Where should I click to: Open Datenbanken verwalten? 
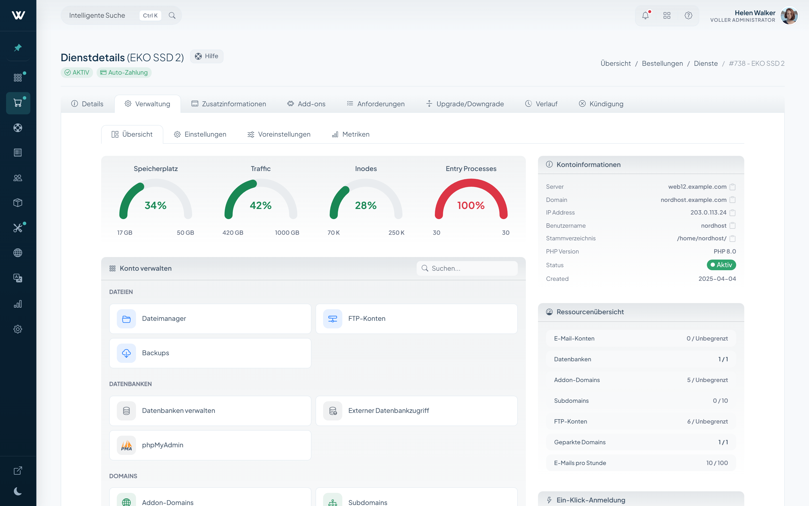pyautogui.click(x=210, y=411)
